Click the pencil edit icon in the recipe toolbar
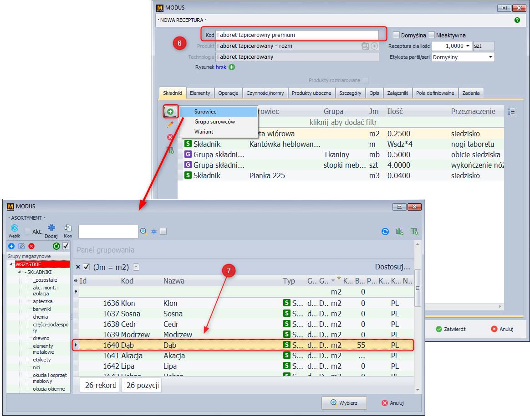This screenshot has width=530, height=418. tap(170, 124)
